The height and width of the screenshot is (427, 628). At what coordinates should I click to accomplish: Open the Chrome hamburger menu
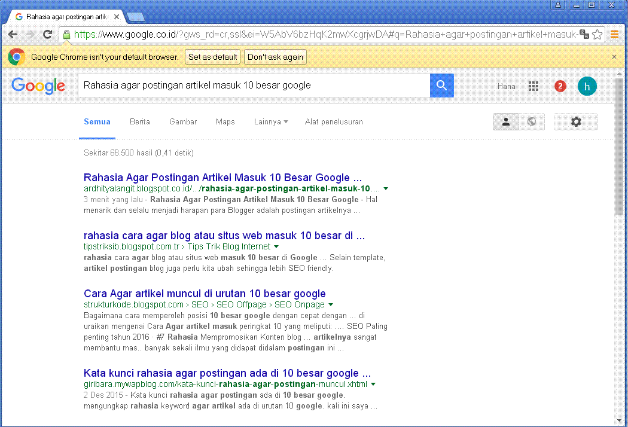614,35
